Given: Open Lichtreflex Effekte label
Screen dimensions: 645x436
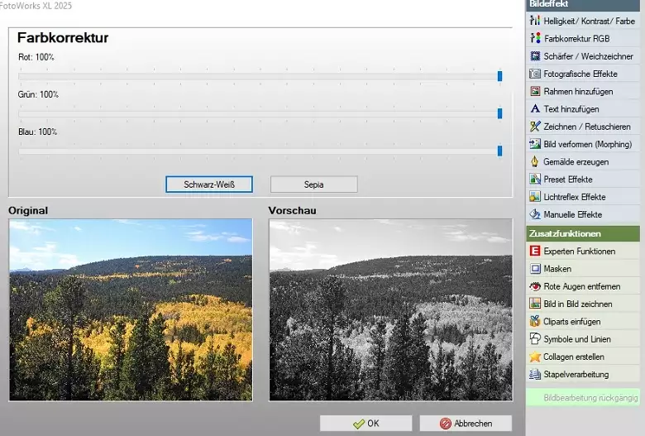Looking at the screenshot, I should click(575, 197).
